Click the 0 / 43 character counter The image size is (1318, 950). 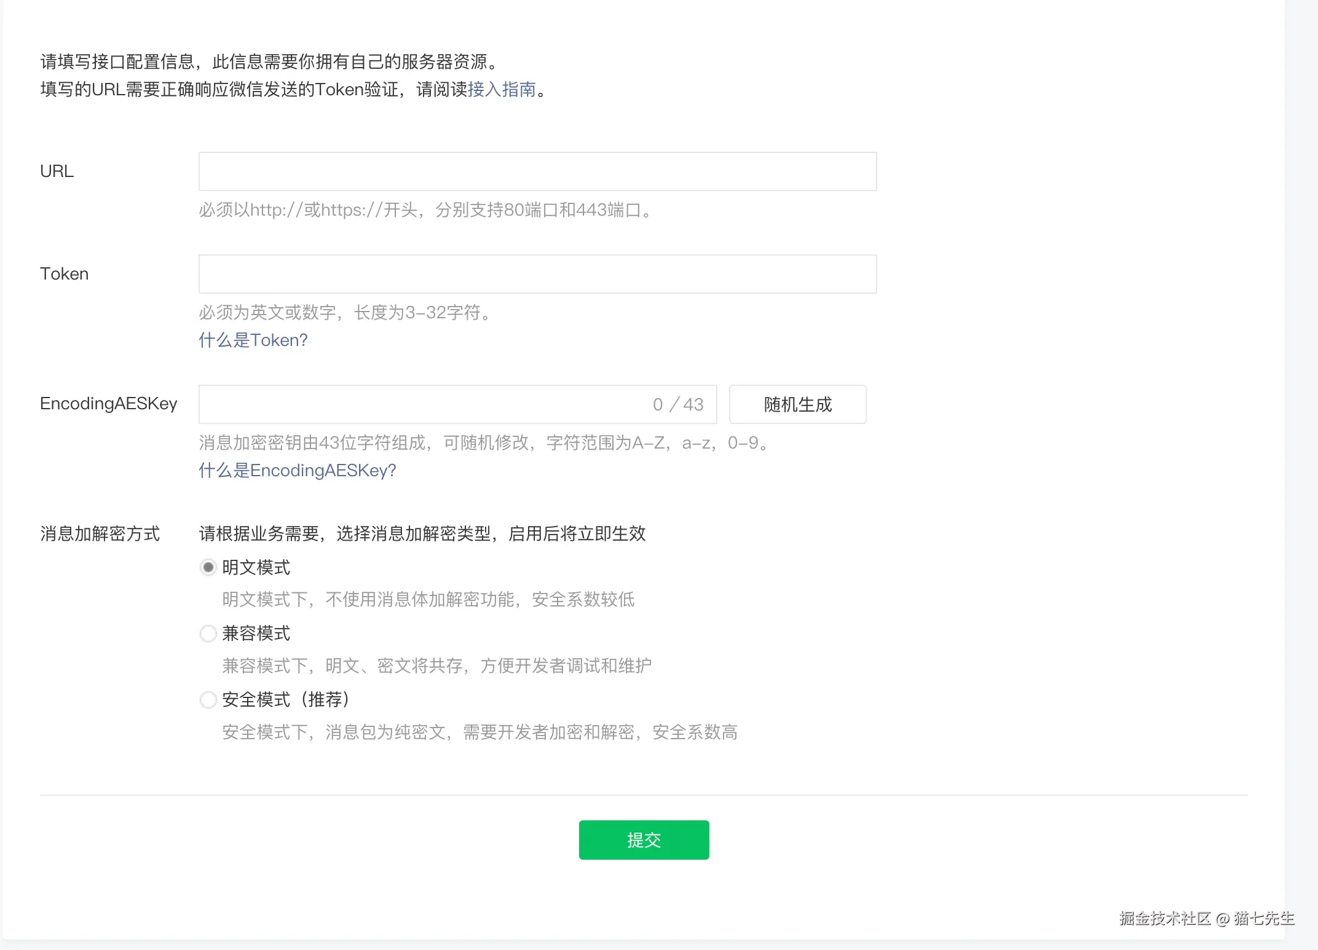tap(678, 404)
